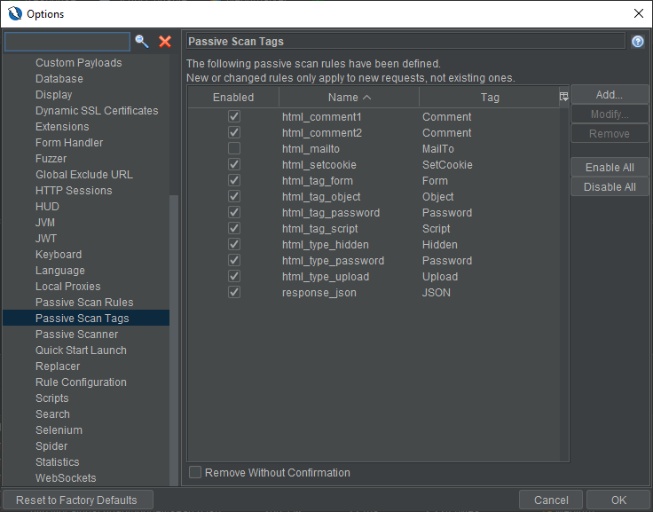Toggle the html_comment2 enabled checkbox
This screenshot has height=512, width=653.
click(x=234, y=132)
